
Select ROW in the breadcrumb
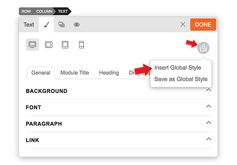click(26, 11)
